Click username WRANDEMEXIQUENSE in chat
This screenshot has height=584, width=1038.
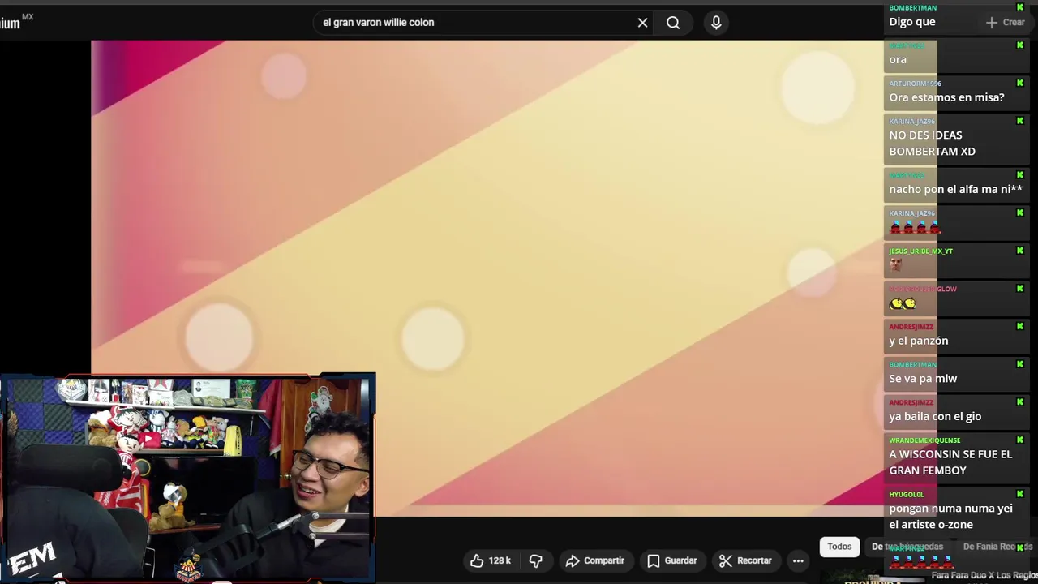(924, 440)
